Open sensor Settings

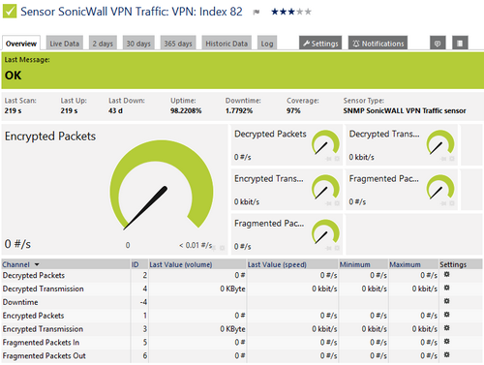coord(320,44)
